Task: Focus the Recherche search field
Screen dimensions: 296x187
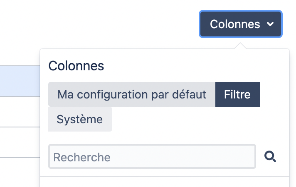Action: pos(152,157)
